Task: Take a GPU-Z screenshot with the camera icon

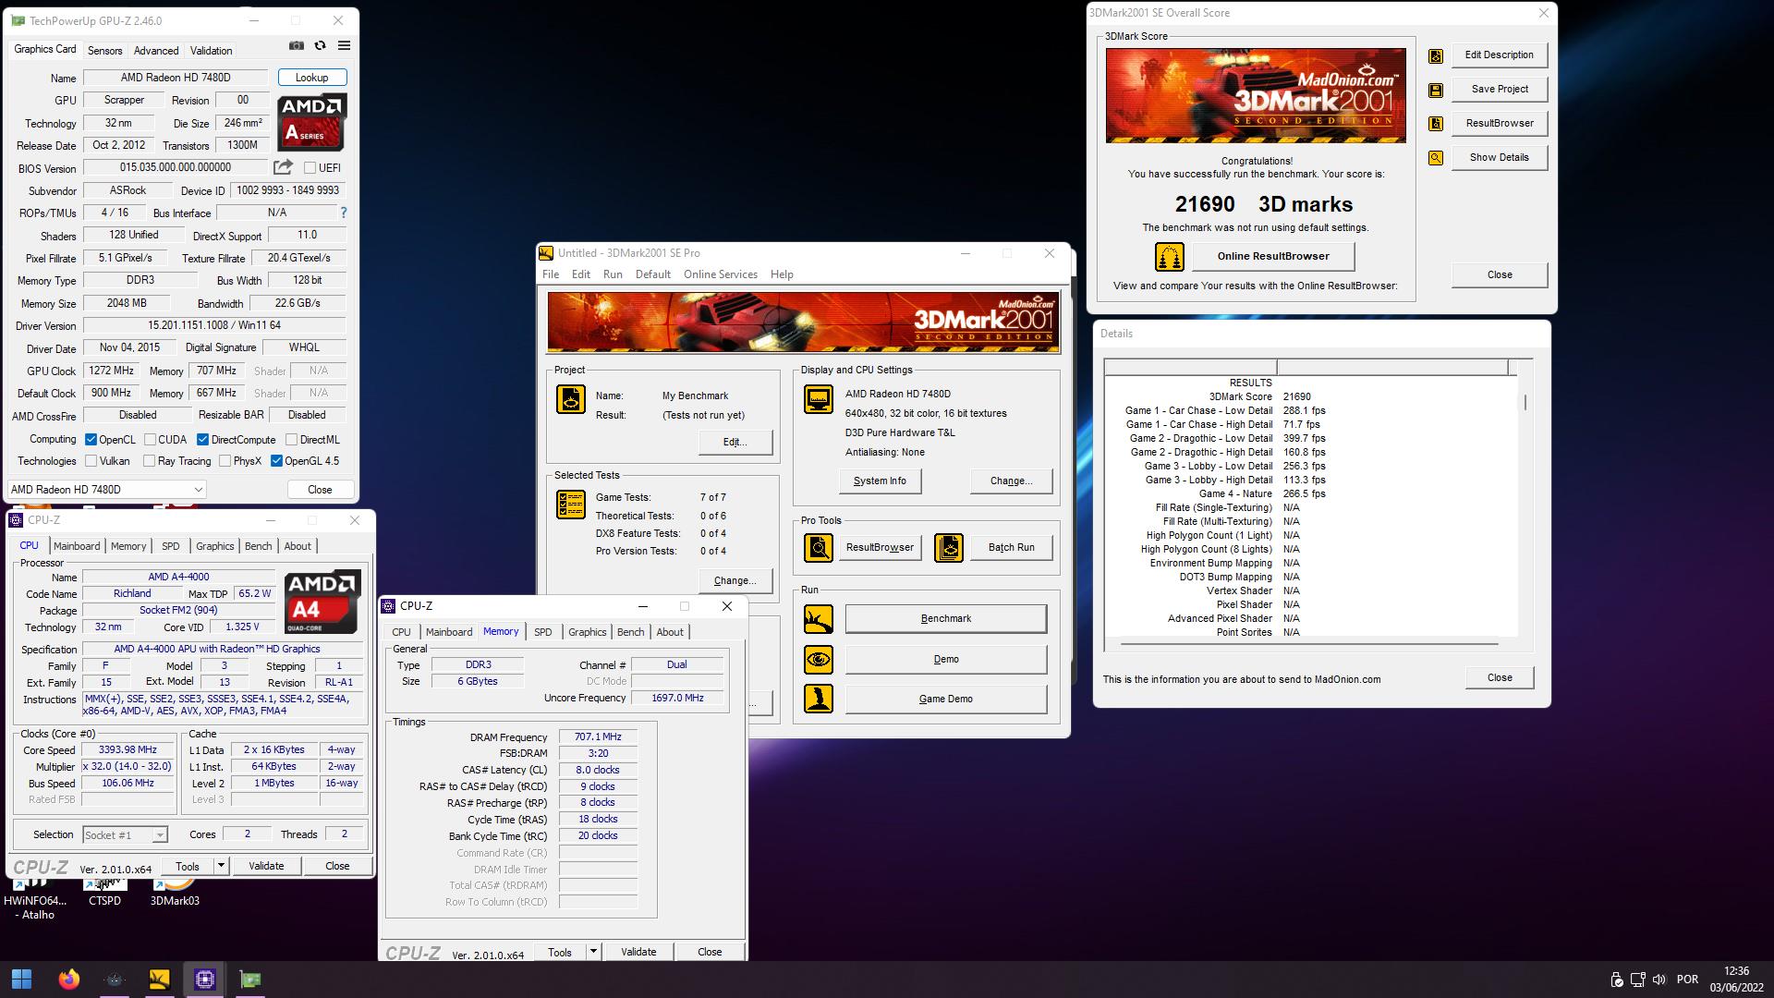Action: pyautogui.click(x=296, y=45)
